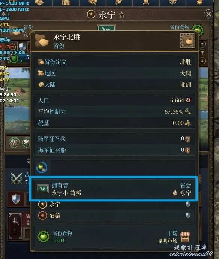Click the 省会 永宁 capital link

[x=182, y=189]
